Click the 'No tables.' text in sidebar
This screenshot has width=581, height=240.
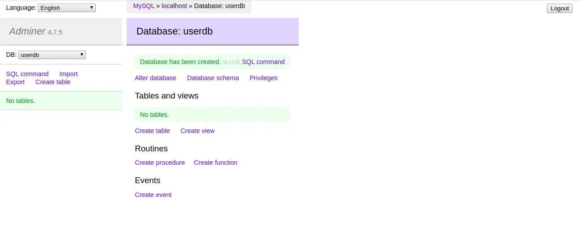tap(21, 101)
